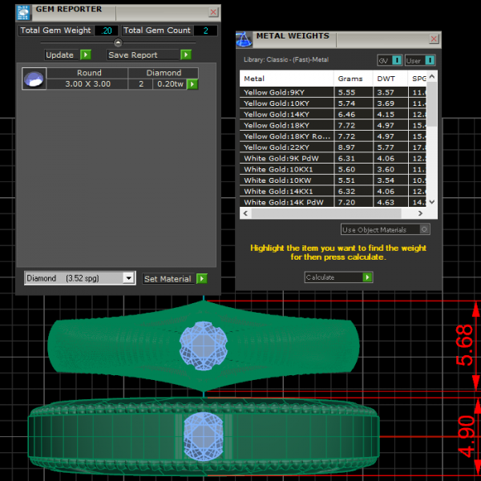
Task: Open the Diamond (3.52 spg) material dropdown
Action: [x=128, y=278]
